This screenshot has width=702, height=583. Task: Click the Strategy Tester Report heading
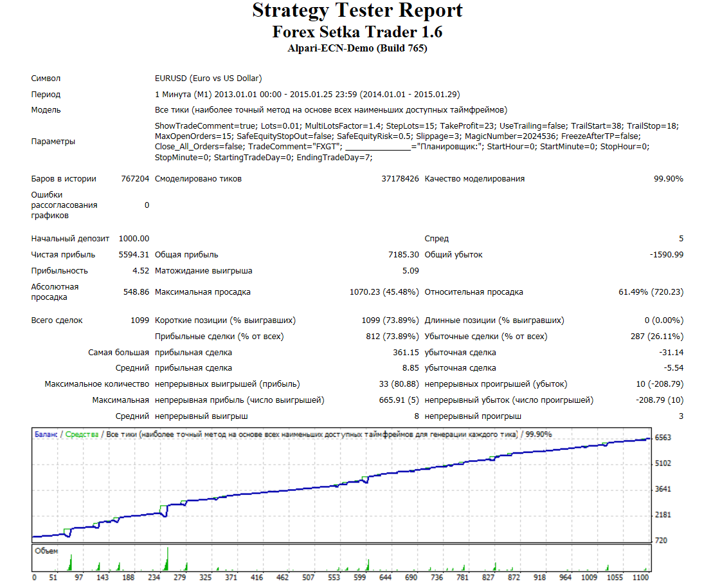[x=357, y=11]
